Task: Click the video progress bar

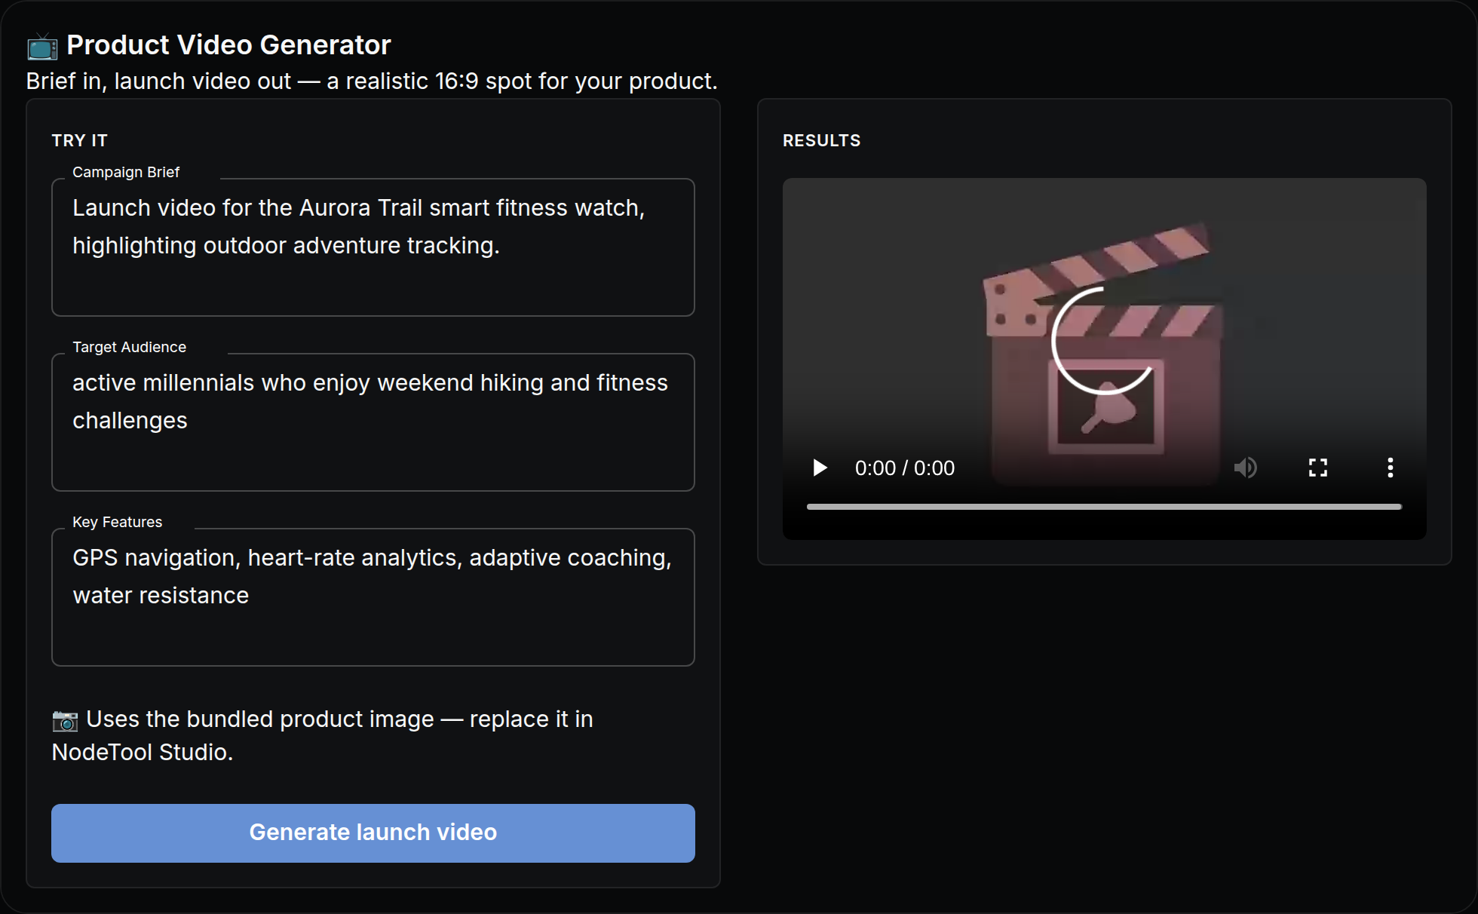Action: pos(1104,507)
